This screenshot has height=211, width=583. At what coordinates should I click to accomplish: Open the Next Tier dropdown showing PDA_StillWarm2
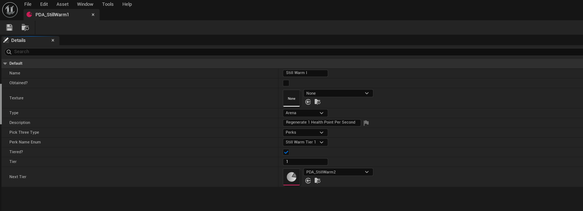(x=338, y=172)
